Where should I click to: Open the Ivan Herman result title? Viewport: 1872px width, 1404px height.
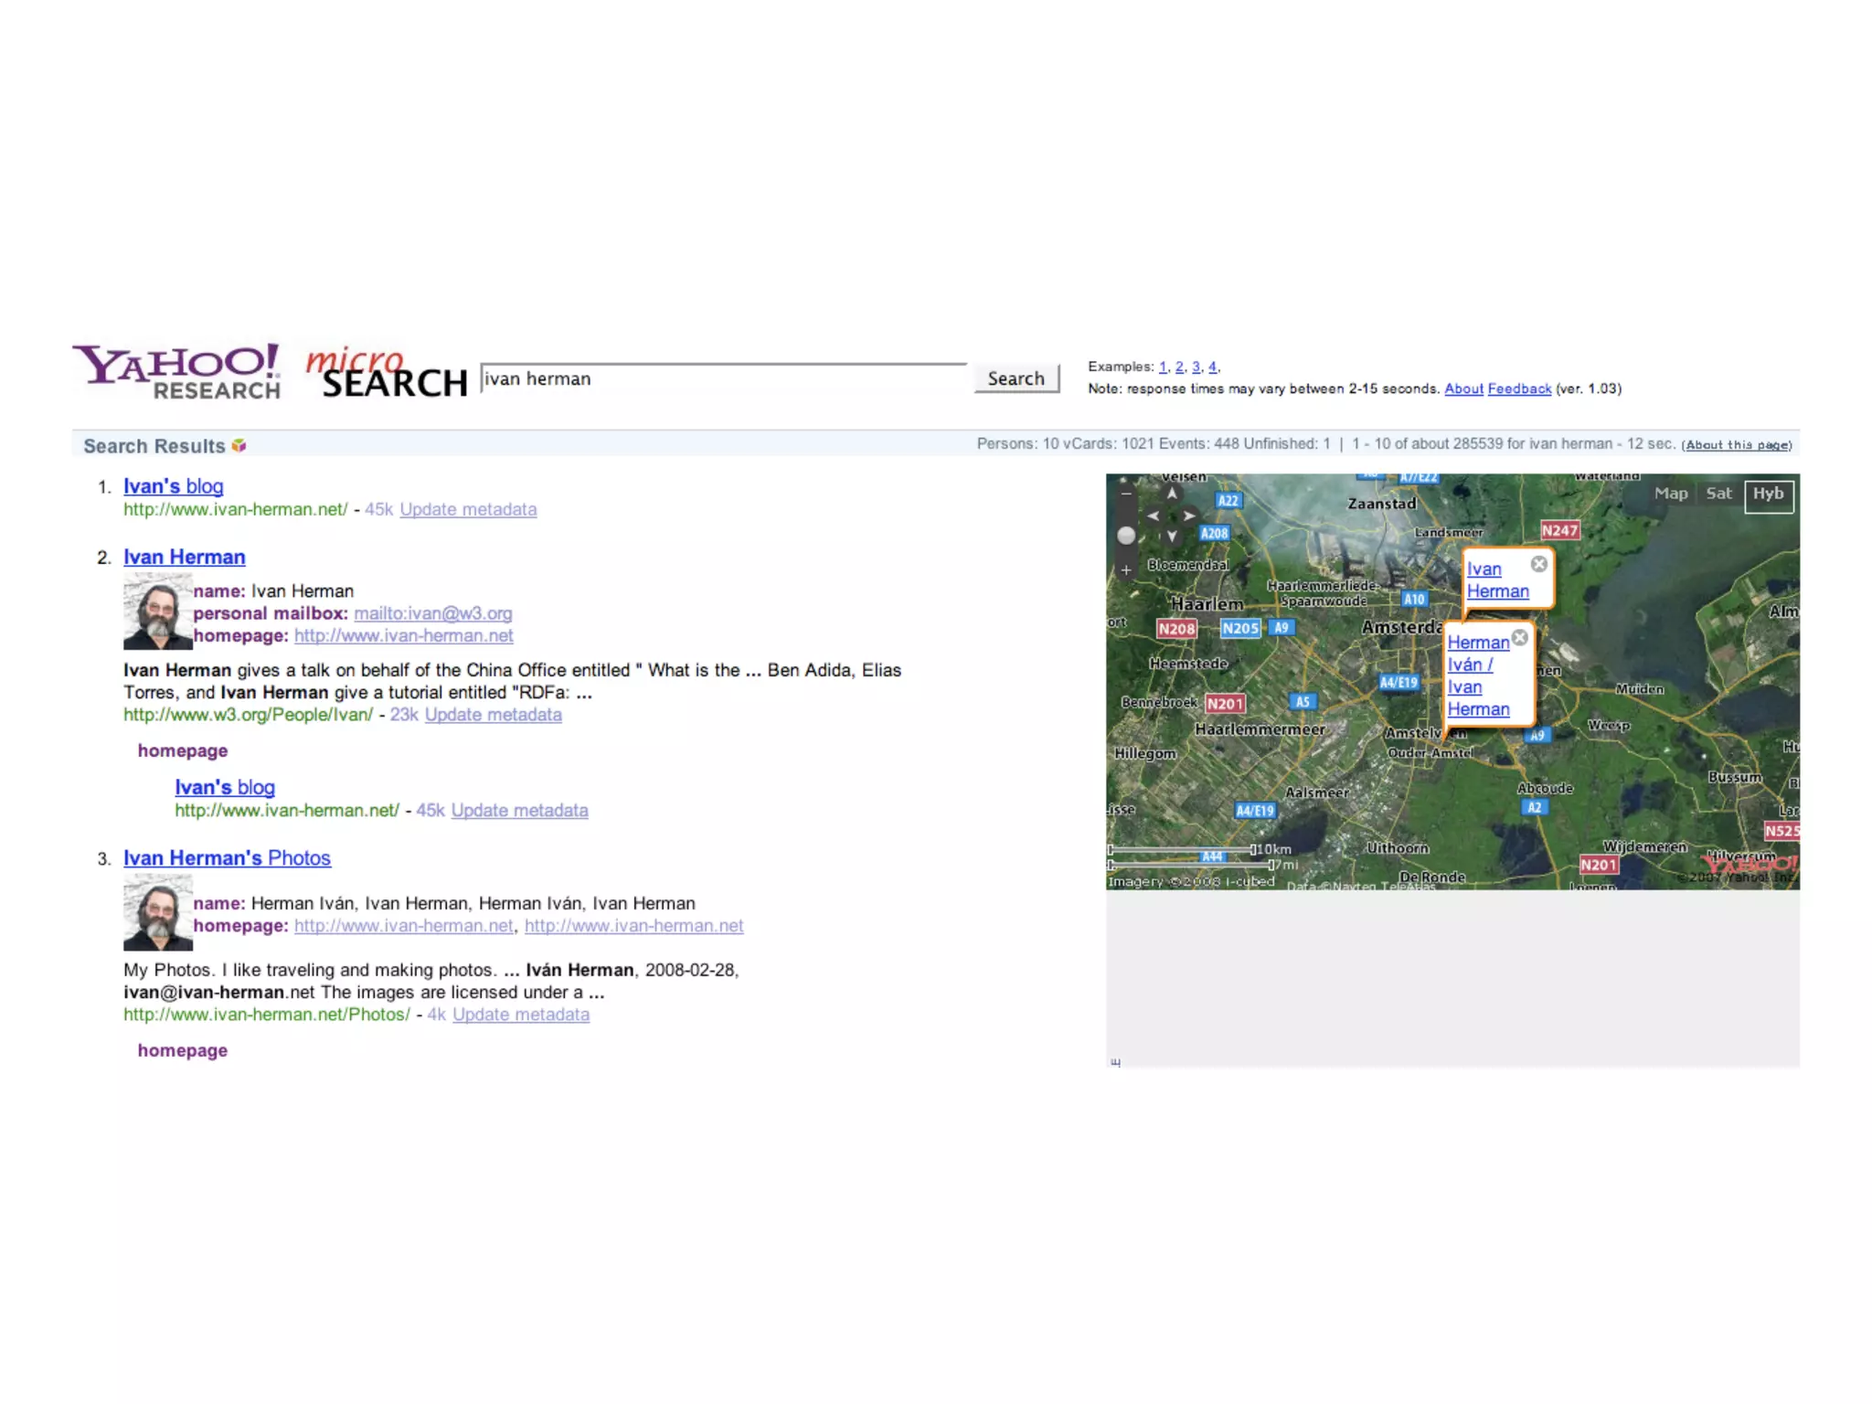click(185, 557)
